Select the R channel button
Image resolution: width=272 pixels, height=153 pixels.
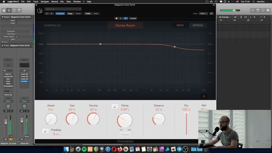126,18
